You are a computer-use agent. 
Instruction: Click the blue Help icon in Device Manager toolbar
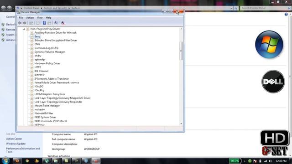coord(44,23)
